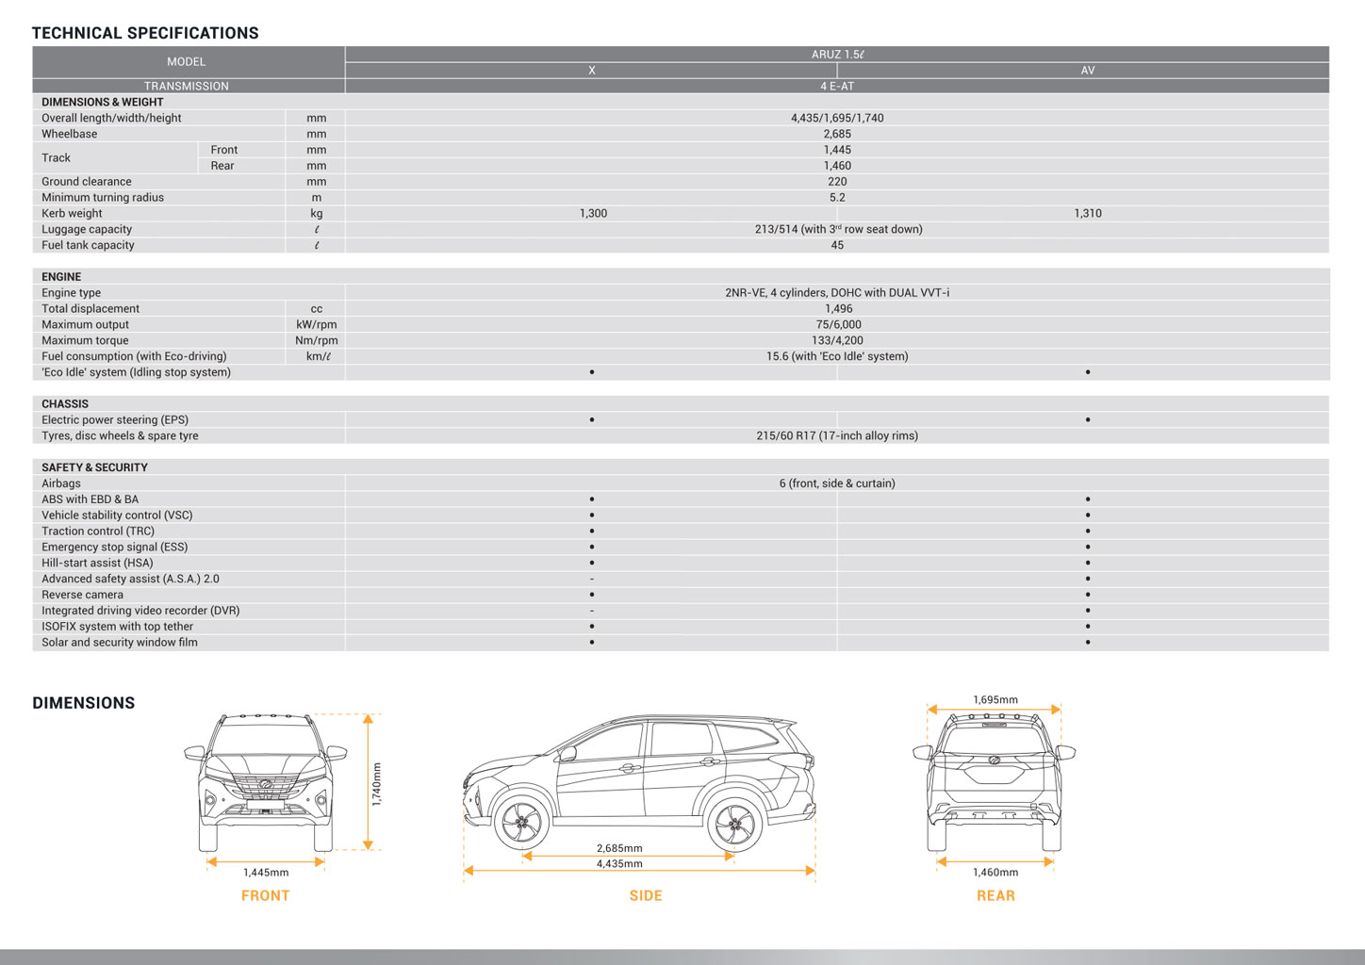This screenshot has width=1365, height=965.
Task: Click the Electric power steering (EPS) label
Action: point(115,420)
